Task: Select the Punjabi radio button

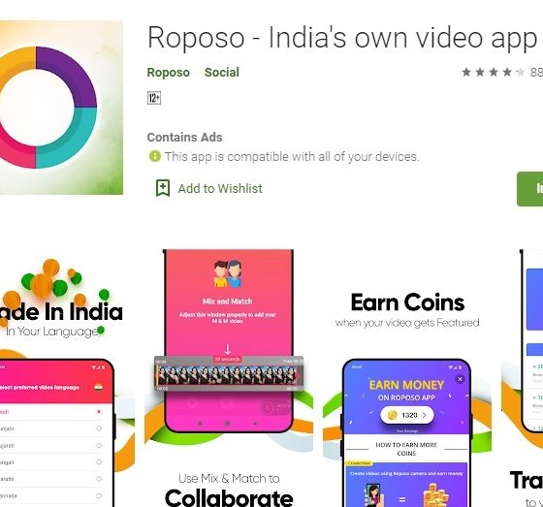Action: pyautogui.click(x=99, y=428)
